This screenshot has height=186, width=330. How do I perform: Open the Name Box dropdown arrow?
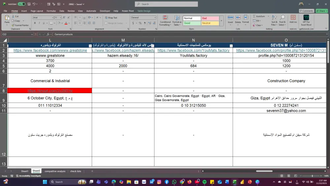[32, 34]
